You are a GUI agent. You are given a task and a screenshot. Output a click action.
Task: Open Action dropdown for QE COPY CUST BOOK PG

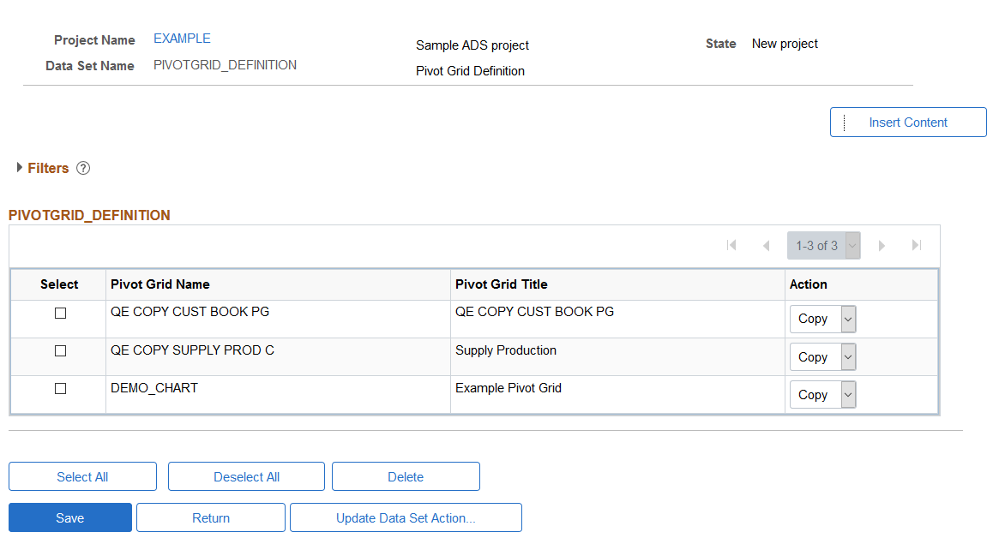[823, 319]
